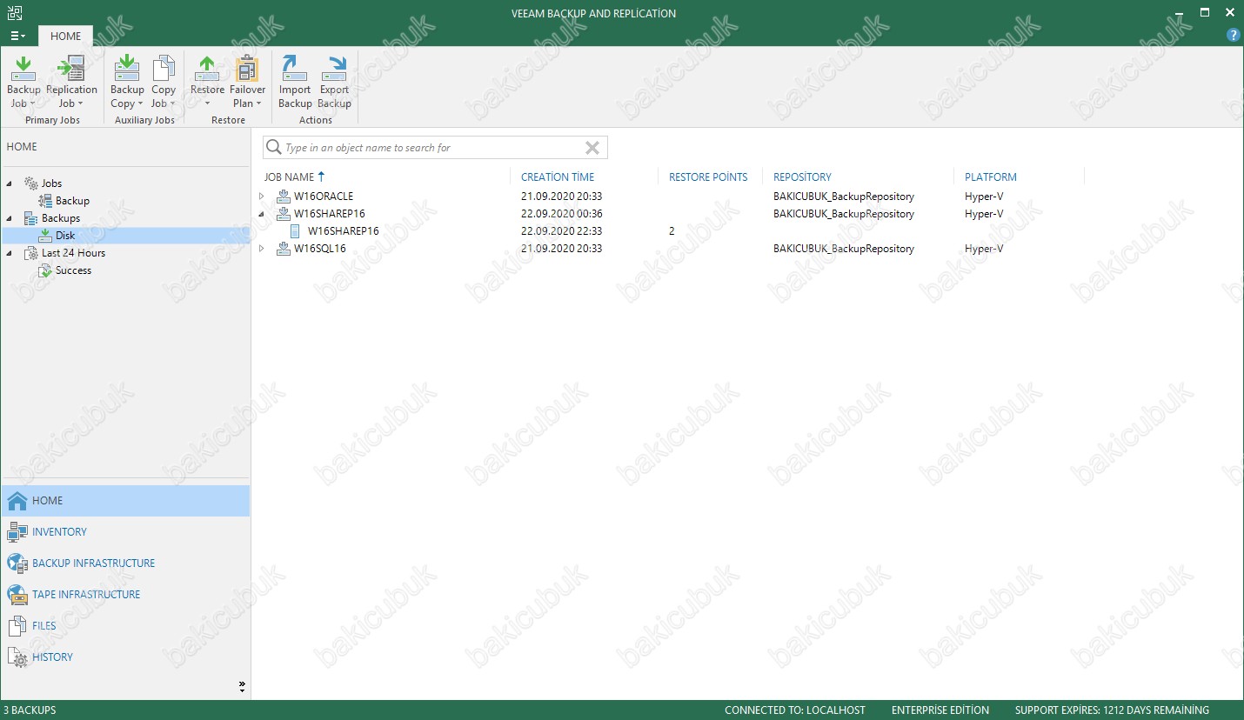Viewport: 1244px width, 720px height.
Task: Click creation time 22.09.2020 00:36
Action: (561, 214)
